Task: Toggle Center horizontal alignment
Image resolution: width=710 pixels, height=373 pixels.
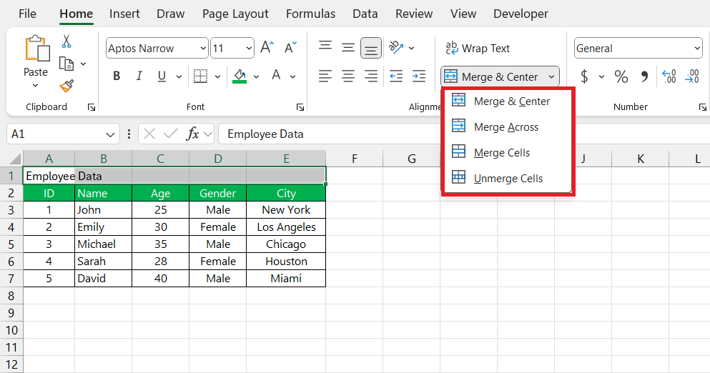Action: coord(347,76)
